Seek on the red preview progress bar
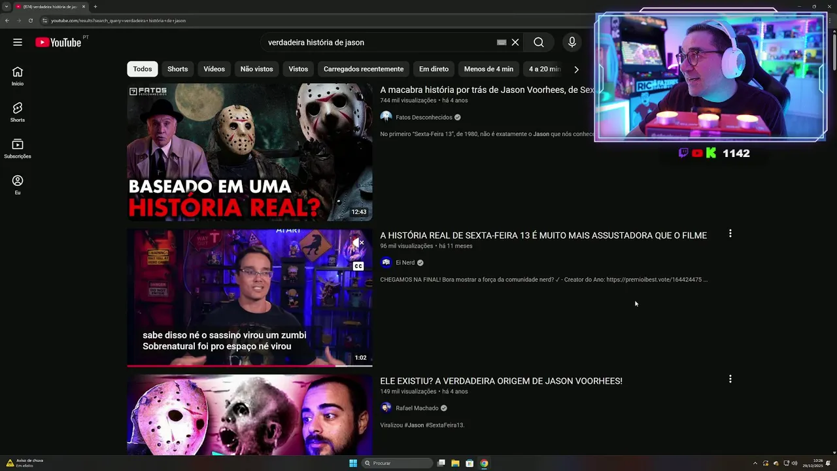 (250, 366)
